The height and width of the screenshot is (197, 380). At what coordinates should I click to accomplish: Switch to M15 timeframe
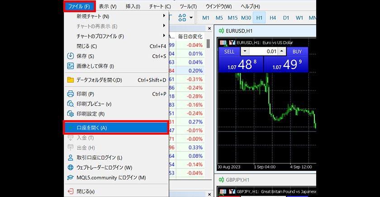pos(233,18)
